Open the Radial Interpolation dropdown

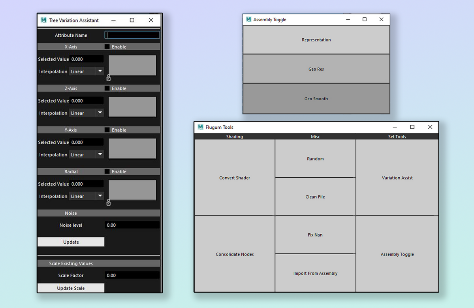click(86, 196)
